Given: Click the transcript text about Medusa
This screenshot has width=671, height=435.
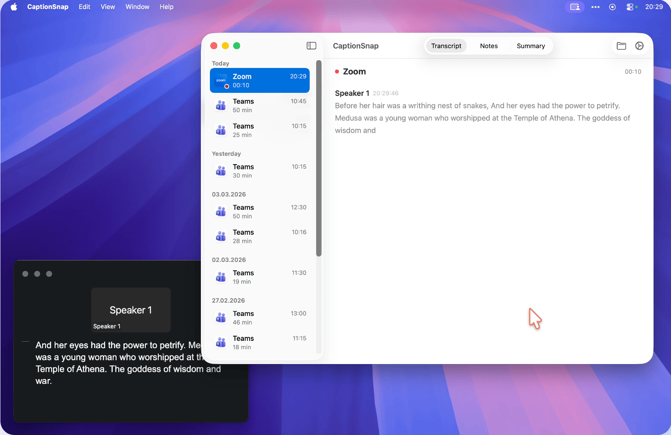Looking at the screenshot, I should coord(483,118).
